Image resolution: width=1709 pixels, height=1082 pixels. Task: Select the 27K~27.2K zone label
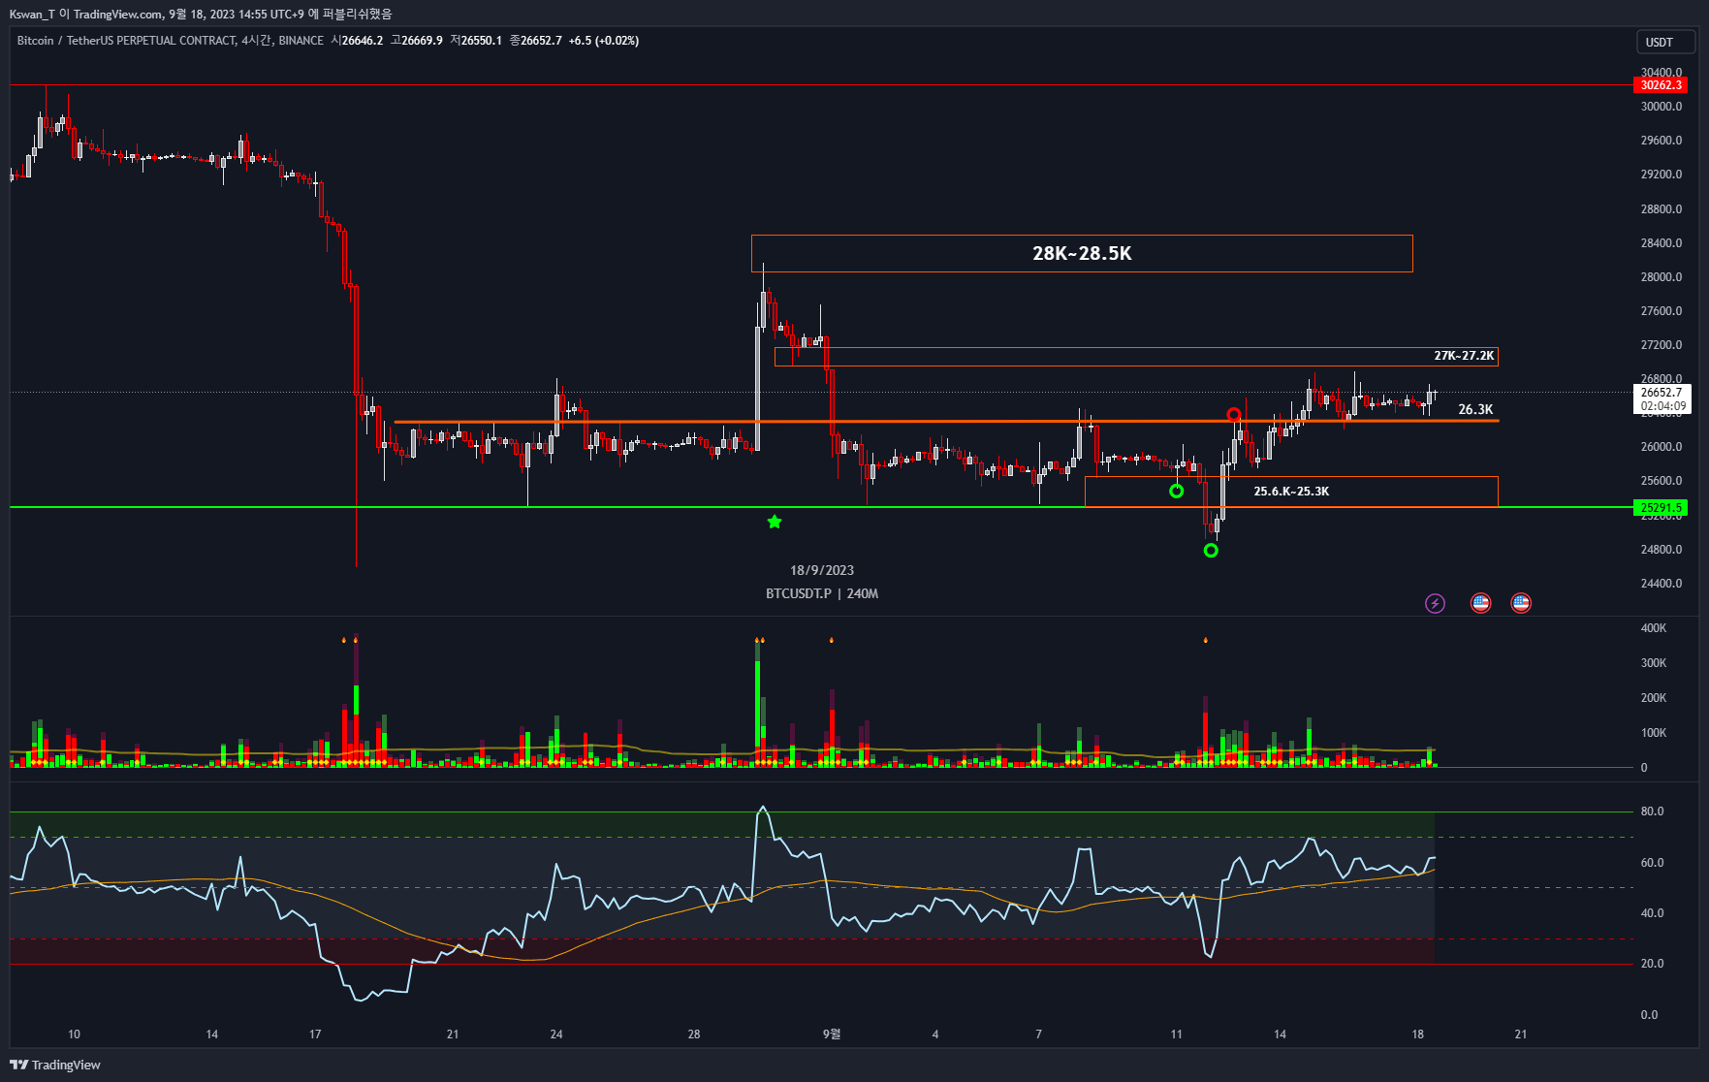click(1464, 356)
